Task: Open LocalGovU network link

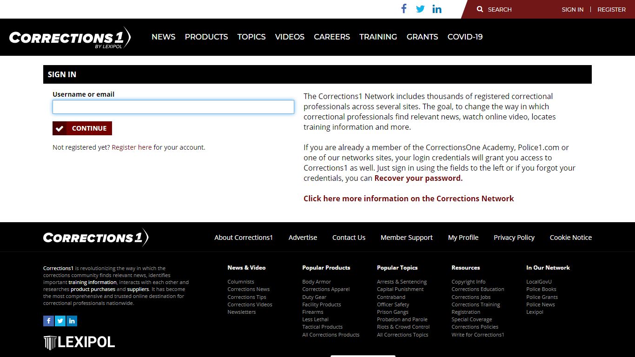Action: [x=539, y=282]
